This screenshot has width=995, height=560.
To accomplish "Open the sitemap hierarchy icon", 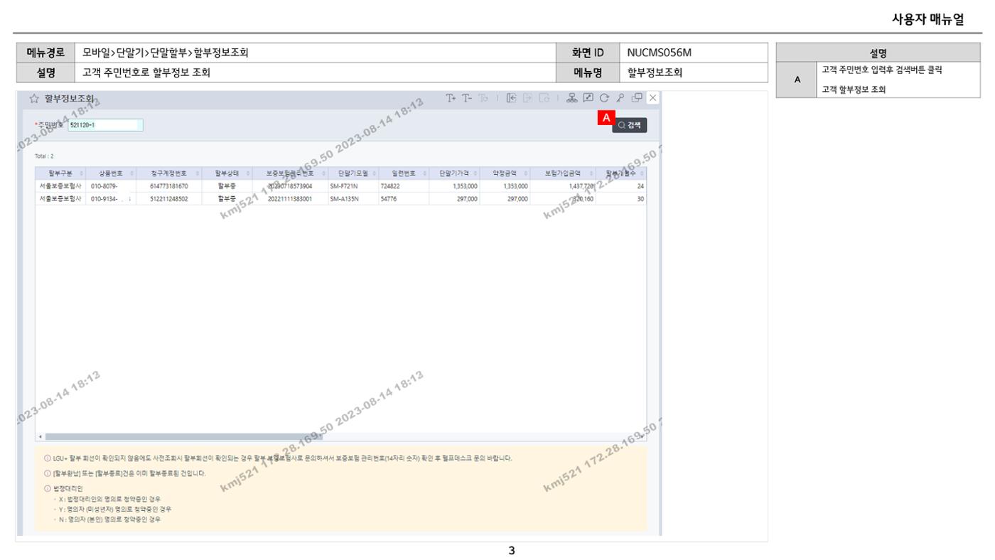I will pyautogui.click(x=571, y=98).
